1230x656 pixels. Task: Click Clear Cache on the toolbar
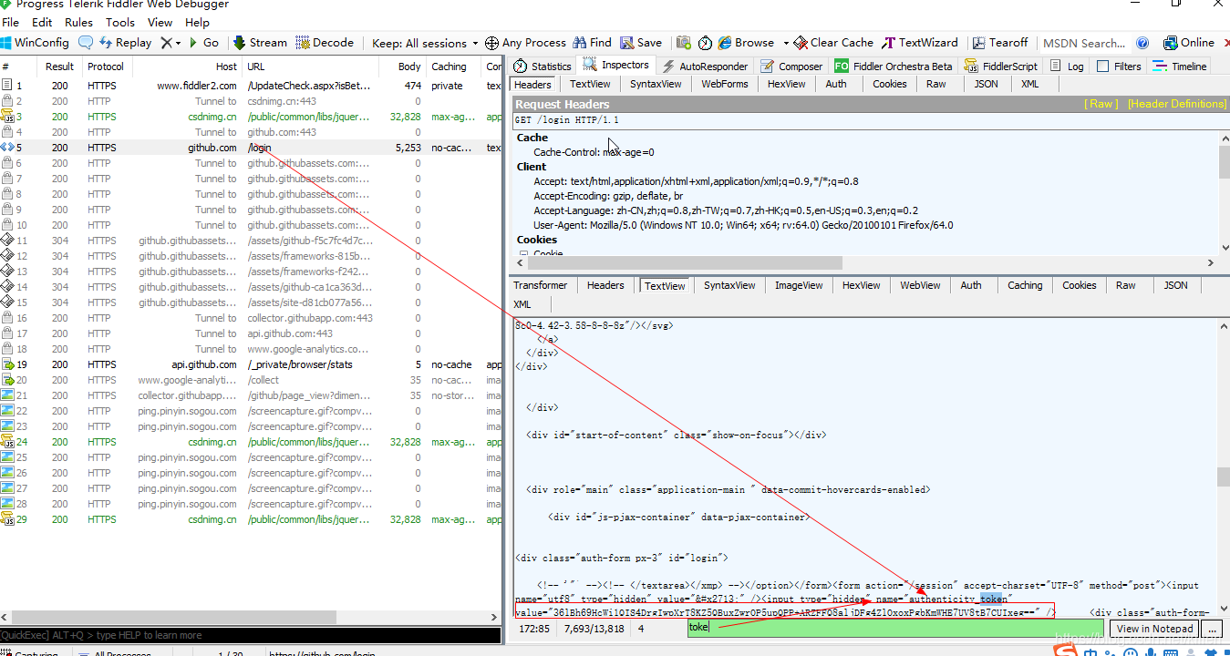click(833, 43)
